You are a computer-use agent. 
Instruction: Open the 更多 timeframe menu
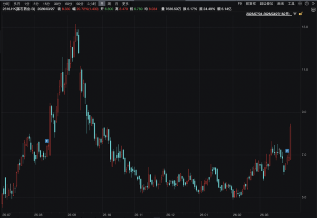(x=125, y=3)
